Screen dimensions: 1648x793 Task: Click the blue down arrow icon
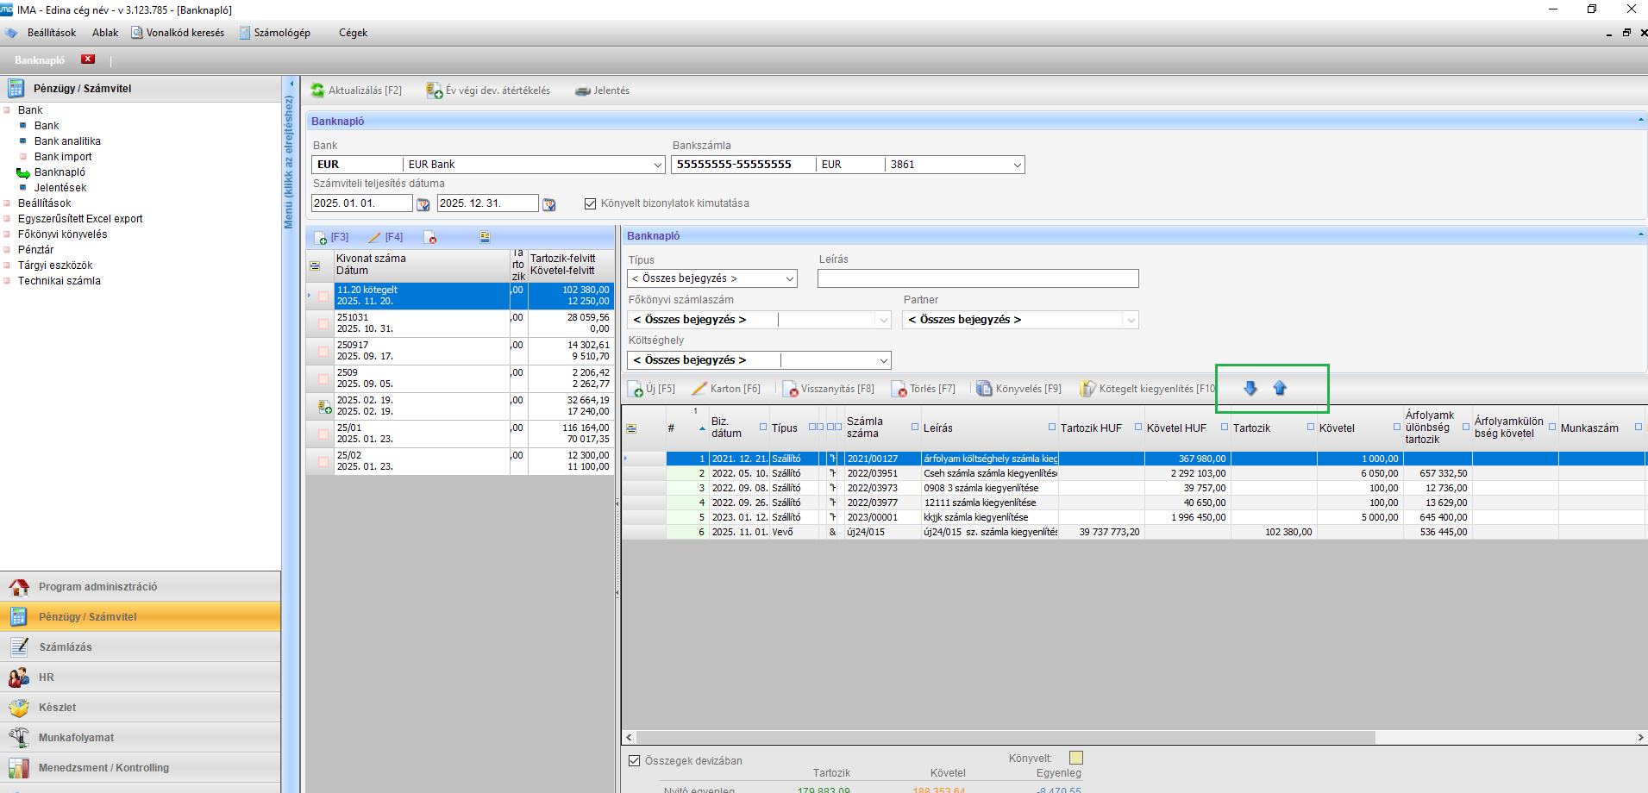click(x=1250, y=389)
